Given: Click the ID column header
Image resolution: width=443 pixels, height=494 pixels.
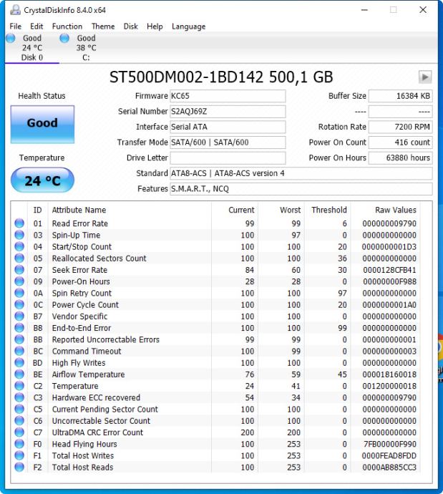Looking at the screenshot, I should tap(37, 210).
